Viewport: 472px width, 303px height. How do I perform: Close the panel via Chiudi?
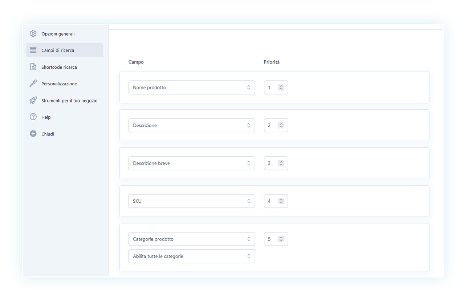[48, 134]
